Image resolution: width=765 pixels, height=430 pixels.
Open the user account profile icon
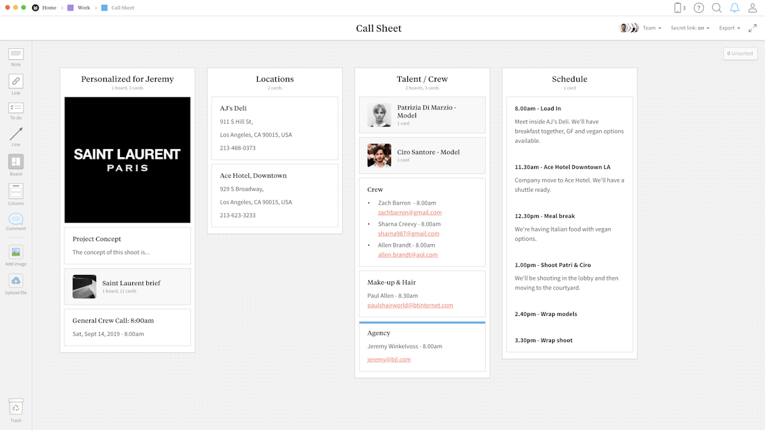click(x=753, y=8)
